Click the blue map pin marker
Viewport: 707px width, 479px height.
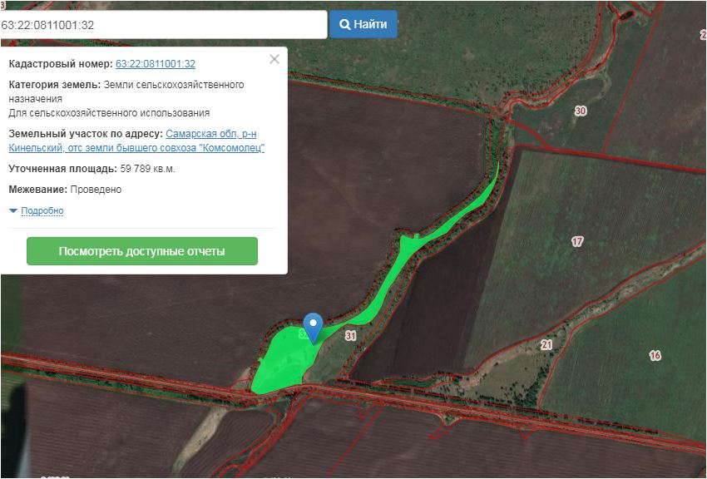coord(313,325)
